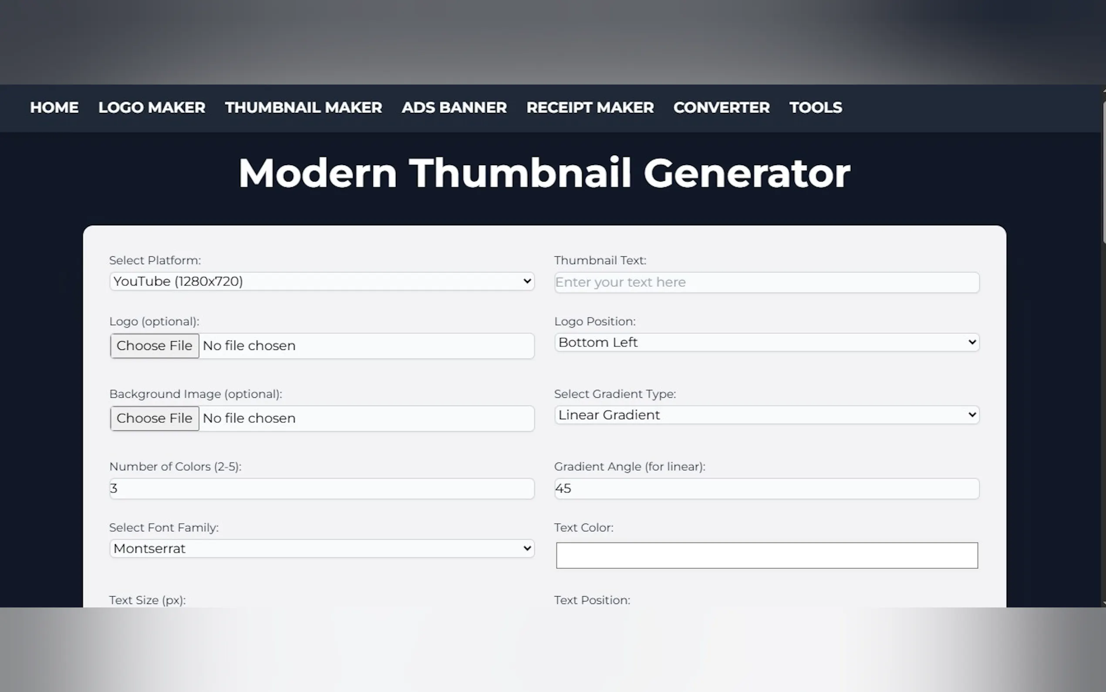The height and width of the screenshot is (692, 1106).
Task: Open the Select Font Family dropdown
Action: point(321,548)
